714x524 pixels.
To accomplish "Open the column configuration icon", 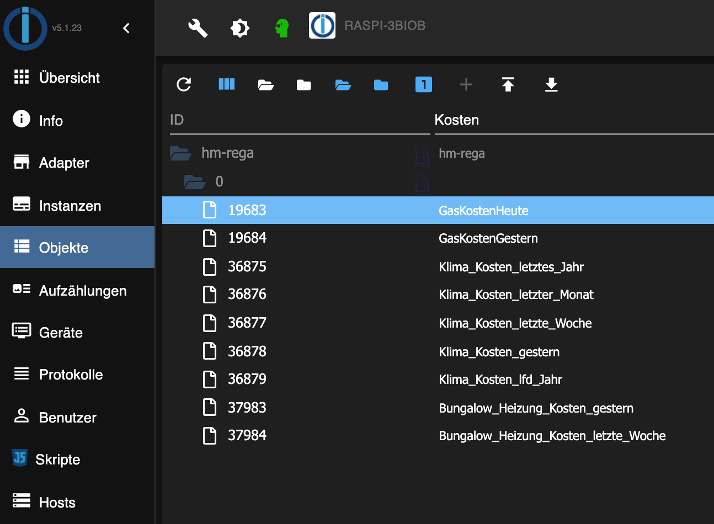I will (227, 84).
